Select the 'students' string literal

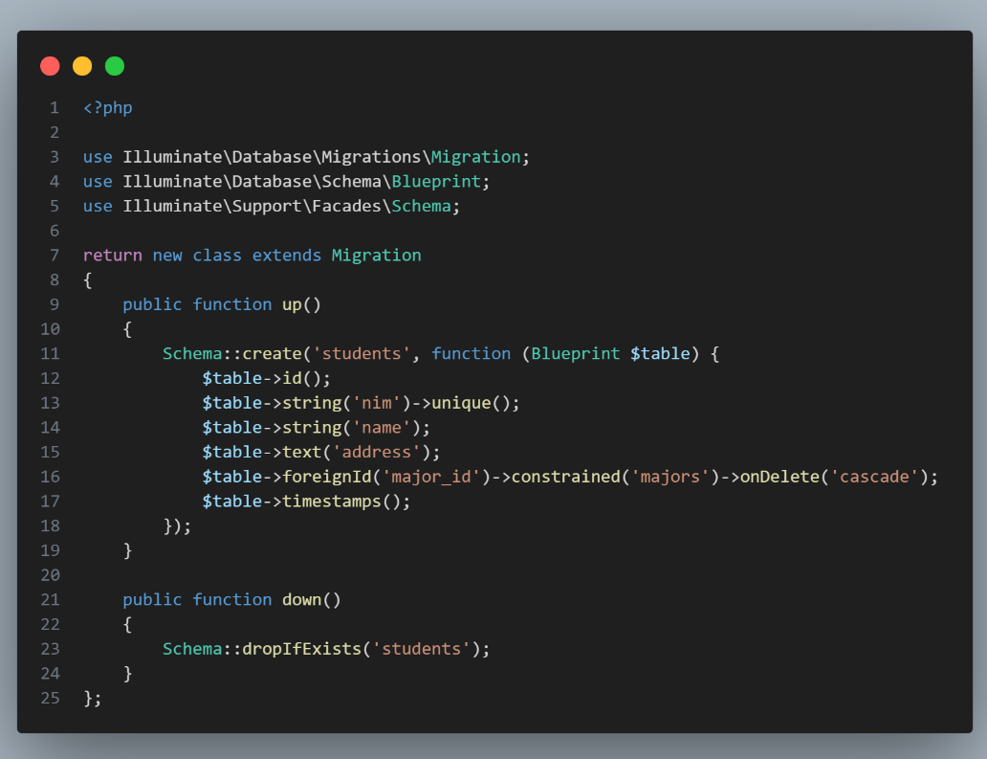pyautogui.click(x=362, y=353)
